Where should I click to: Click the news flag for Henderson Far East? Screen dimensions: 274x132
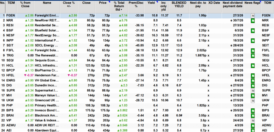252,76
